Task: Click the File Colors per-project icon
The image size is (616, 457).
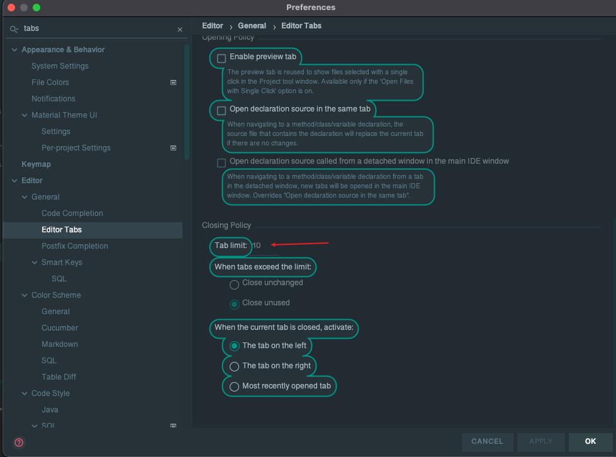Action: (174, 82)
